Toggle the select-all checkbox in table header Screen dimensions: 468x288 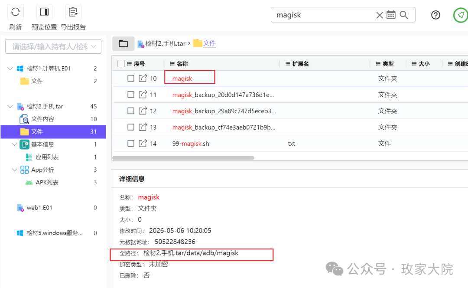pyautogui.click(x=121, y=64)
